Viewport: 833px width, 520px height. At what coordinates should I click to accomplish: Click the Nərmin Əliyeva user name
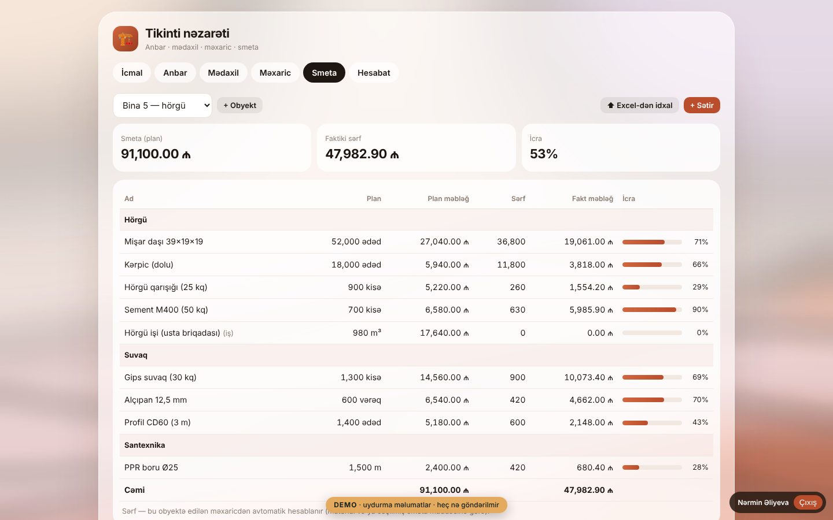(x=763, y=503)
